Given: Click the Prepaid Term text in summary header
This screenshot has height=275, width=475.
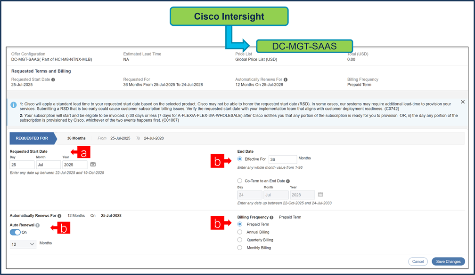Looking at the screenshot, I should pyautogui.click(x=359, y=85).
